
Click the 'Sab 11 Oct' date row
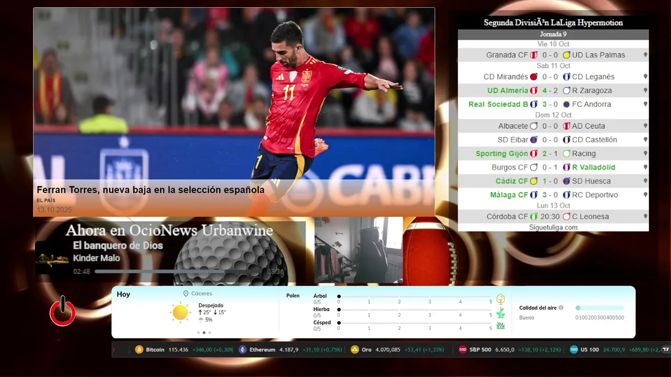click(x=553, y=66)
